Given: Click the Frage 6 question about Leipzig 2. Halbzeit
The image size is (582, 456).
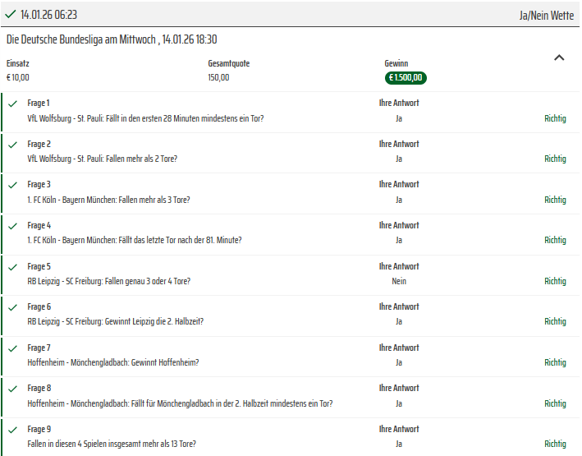Looking at the screenshot, I should tap(115, 321).
